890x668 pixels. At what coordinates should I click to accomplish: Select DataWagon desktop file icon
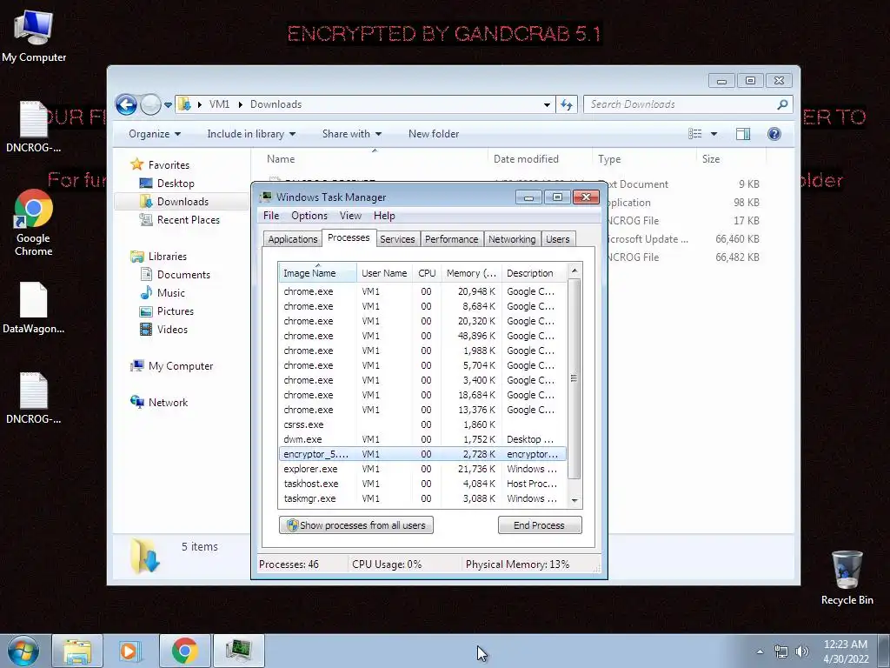click(34, 308)
